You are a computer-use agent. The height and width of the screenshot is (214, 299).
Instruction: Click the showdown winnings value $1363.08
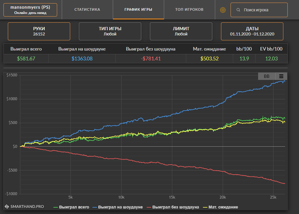point(82,59)
